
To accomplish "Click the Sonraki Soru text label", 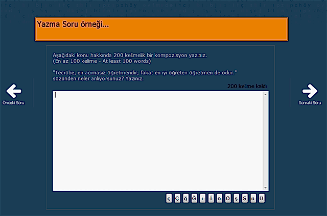I will tap(310, 102).
